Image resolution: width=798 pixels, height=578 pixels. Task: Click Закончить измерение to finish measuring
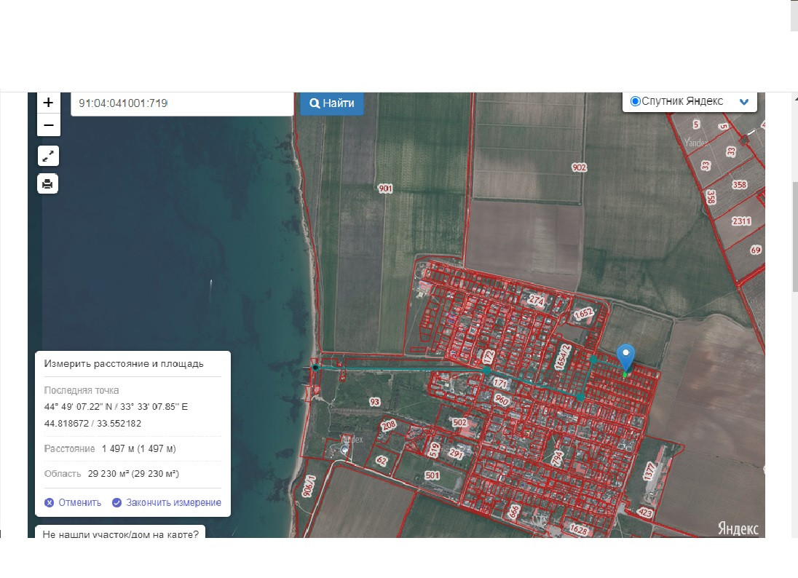[167, 502]
